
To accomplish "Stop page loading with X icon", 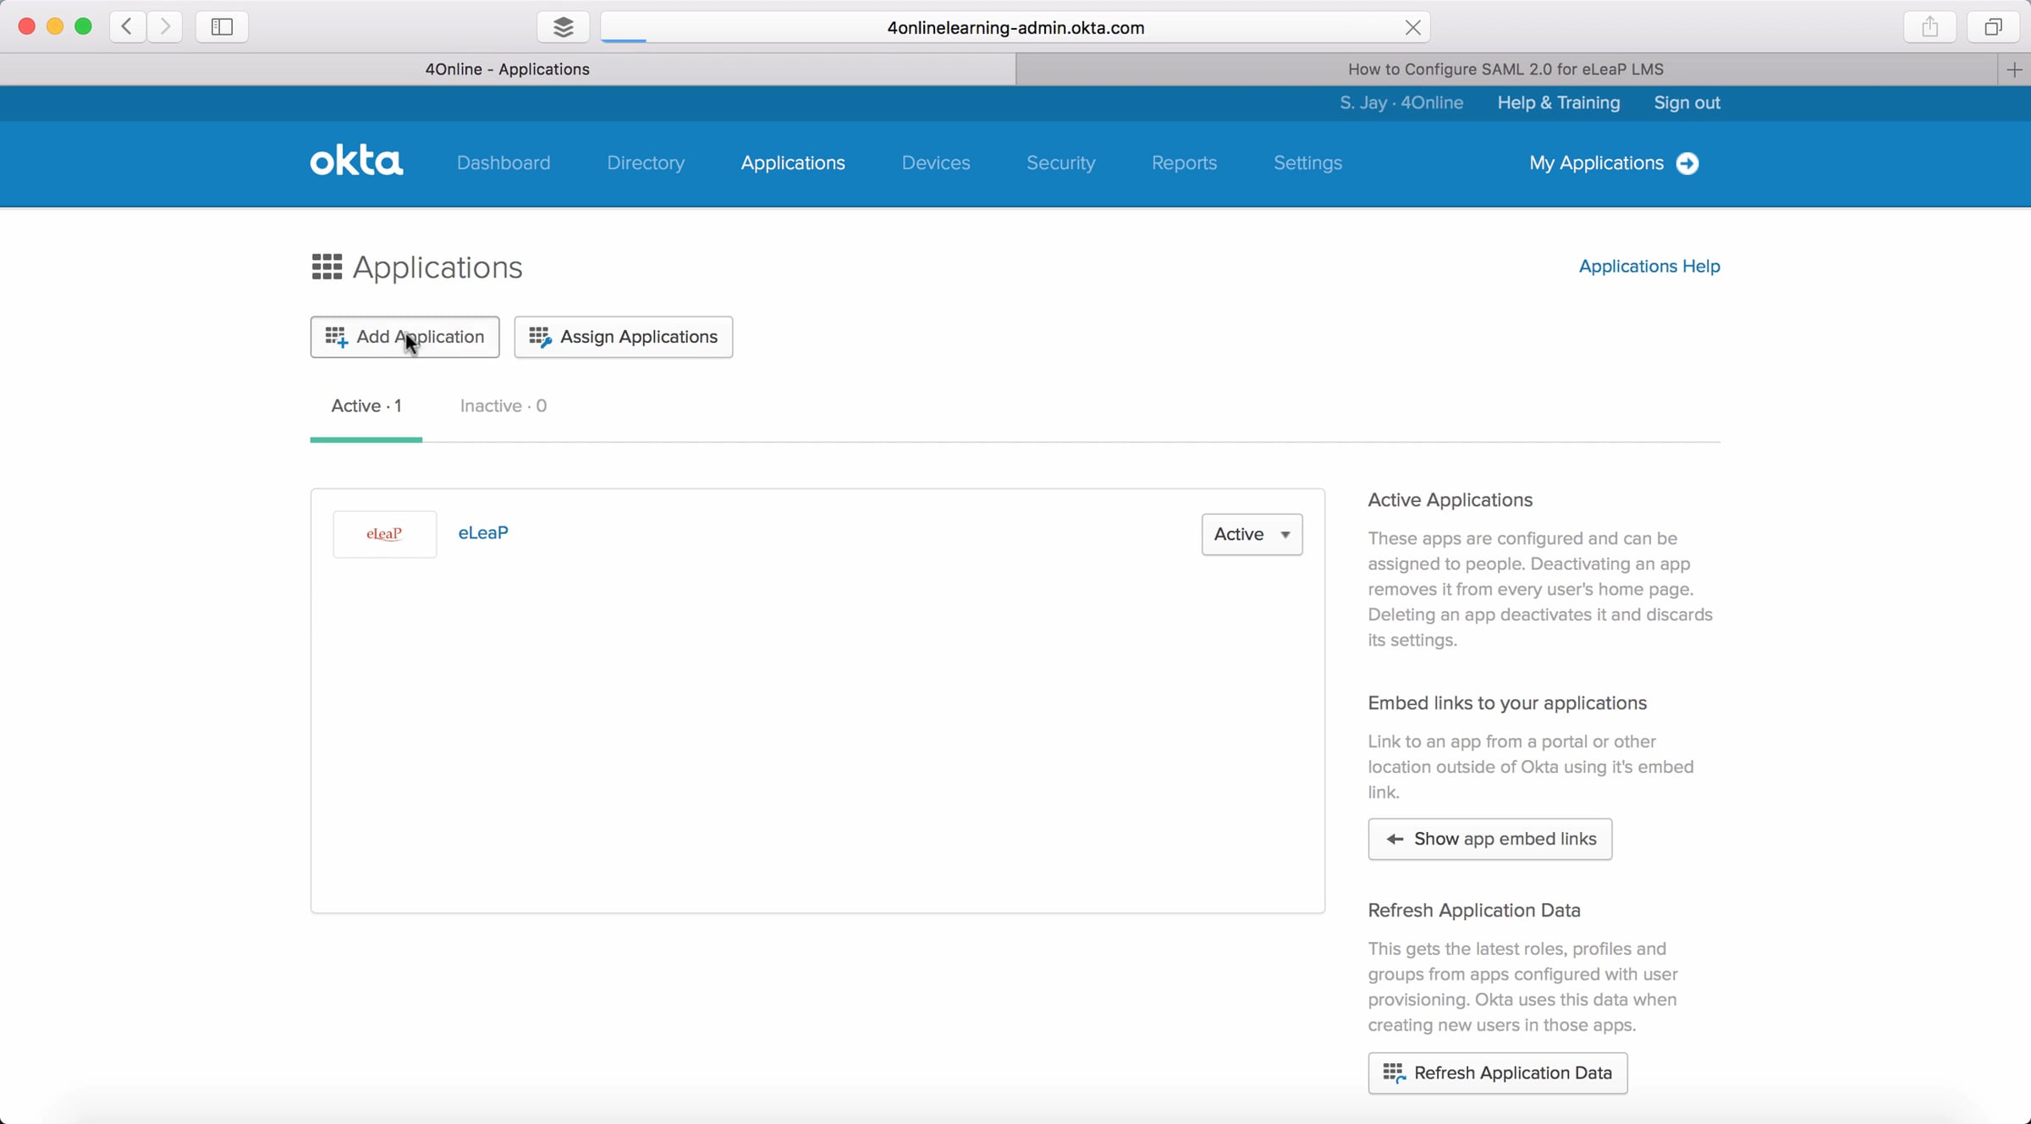I will click(1412, 28).
